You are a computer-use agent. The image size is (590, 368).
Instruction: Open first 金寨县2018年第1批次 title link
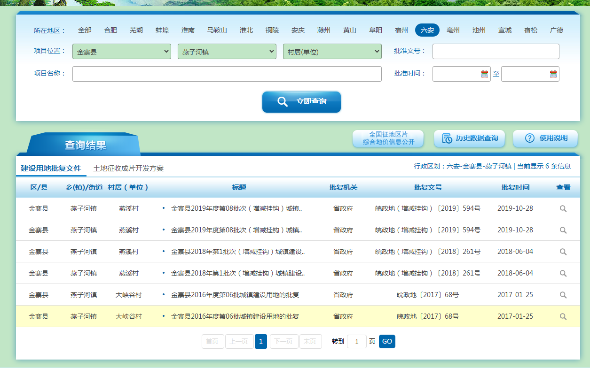pyautogui.click(x=238, y=252)
